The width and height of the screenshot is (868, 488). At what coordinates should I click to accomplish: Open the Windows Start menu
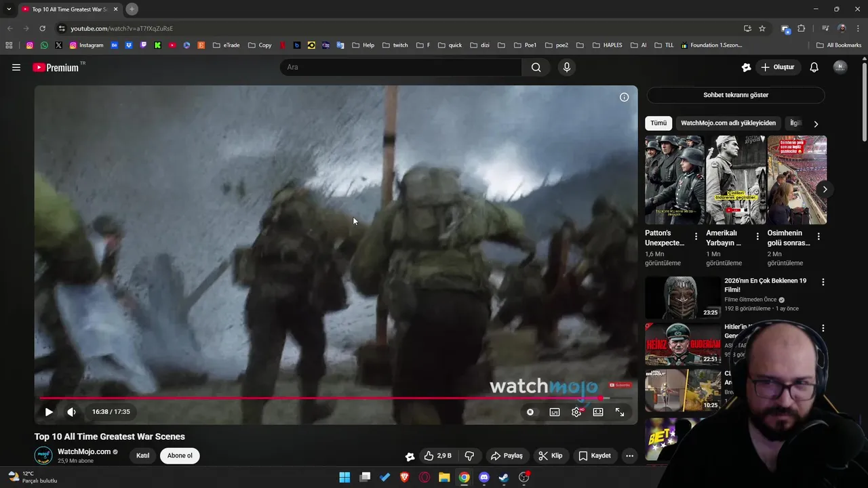click(x=344, y=477)
